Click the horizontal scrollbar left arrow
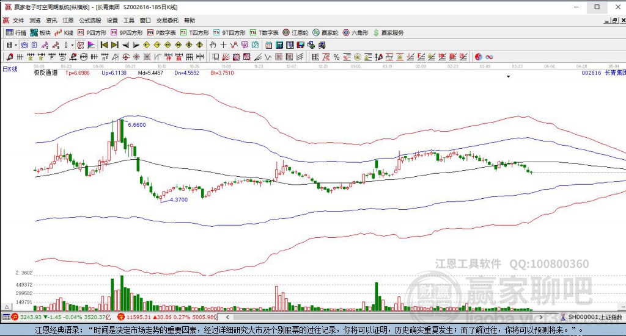626x336 pixels. (x=227, y=317)
